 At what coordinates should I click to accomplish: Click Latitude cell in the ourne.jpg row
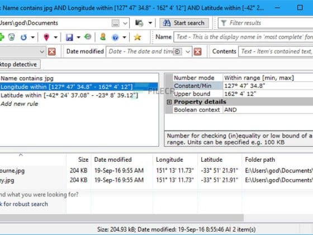tap(219, 171)
